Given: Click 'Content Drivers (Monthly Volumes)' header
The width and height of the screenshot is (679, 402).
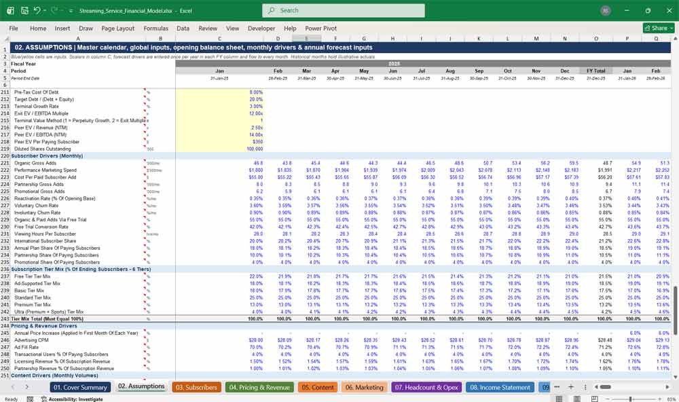Looking at the screenshot, I should tap(54, 376).
